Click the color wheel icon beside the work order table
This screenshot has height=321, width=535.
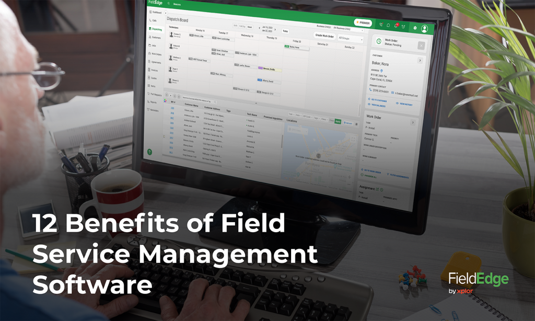[165, 101]
